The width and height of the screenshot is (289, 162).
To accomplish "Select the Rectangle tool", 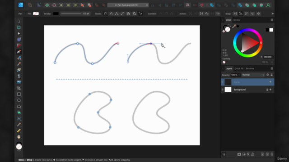I will click(x=19, y=94).
